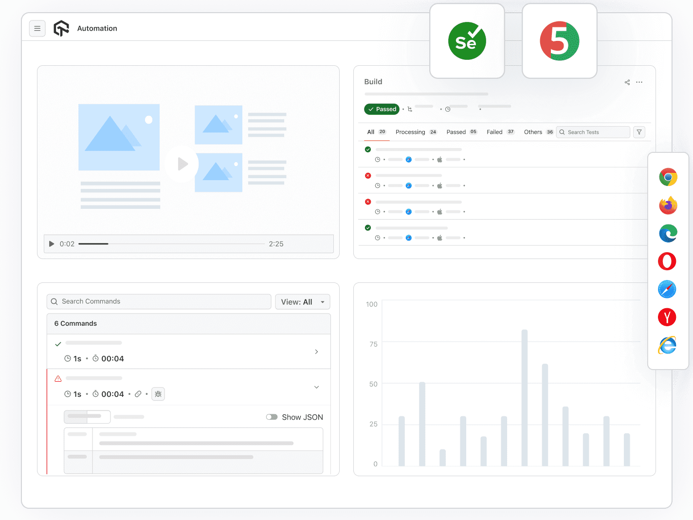693x520 pixels.
Task: Open the View: All dropdown
Action: 302,301
